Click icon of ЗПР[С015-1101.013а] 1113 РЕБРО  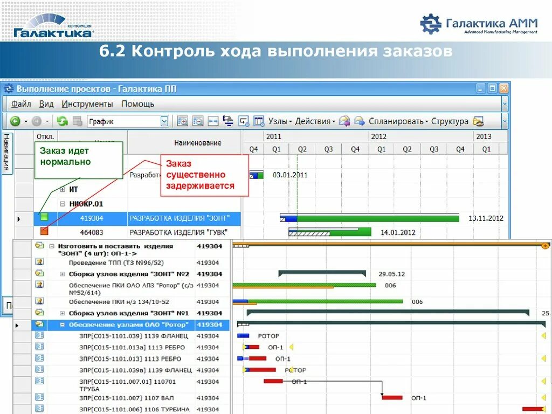point(39,347)
